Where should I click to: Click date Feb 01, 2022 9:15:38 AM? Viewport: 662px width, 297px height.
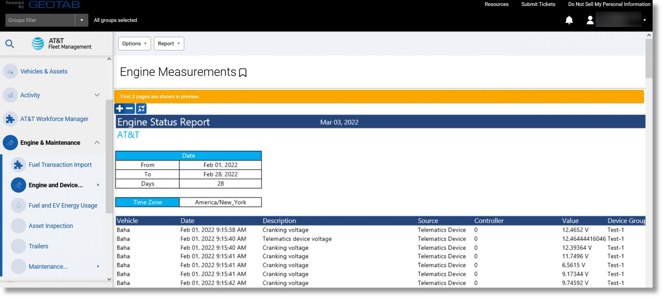pyautogui.click(x=213, y=230)
